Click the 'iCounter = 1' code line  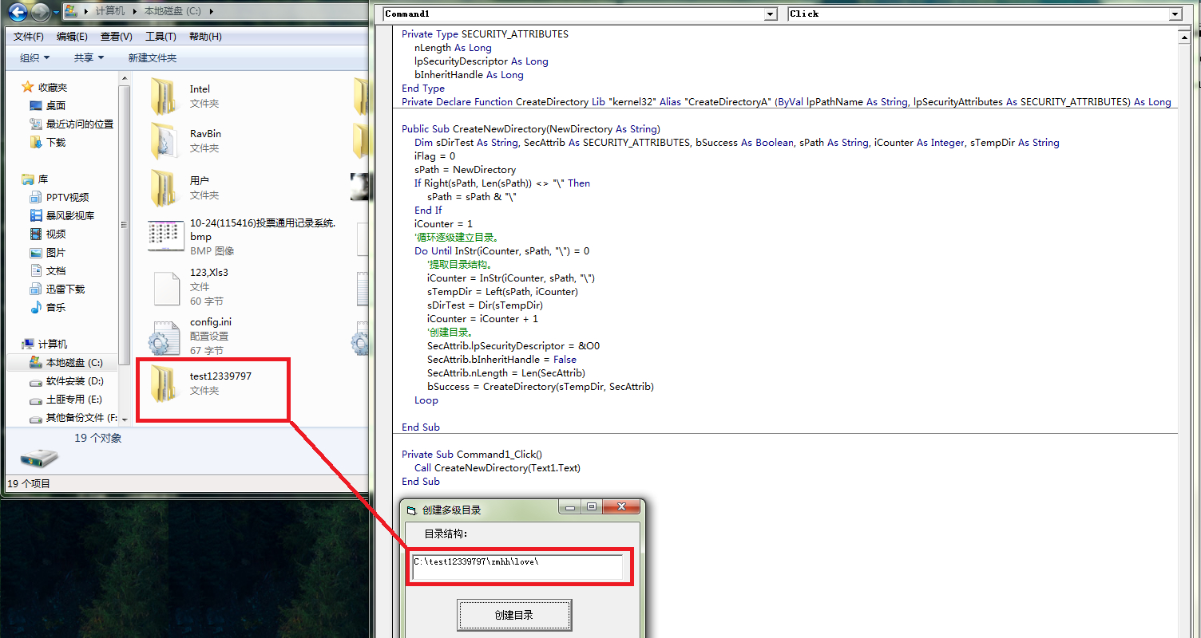pos(443,224)
